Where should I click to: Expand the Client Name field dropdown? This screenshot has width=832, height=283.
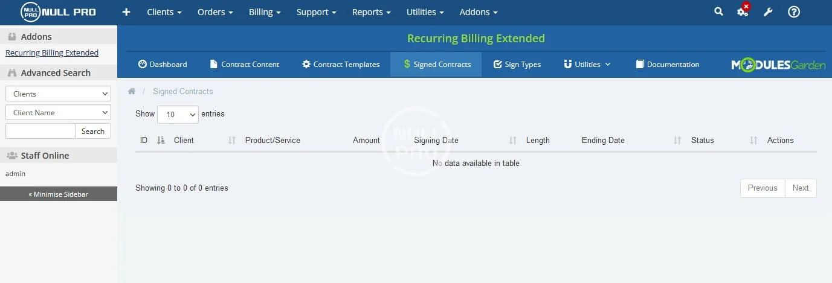tap(59, 113)
